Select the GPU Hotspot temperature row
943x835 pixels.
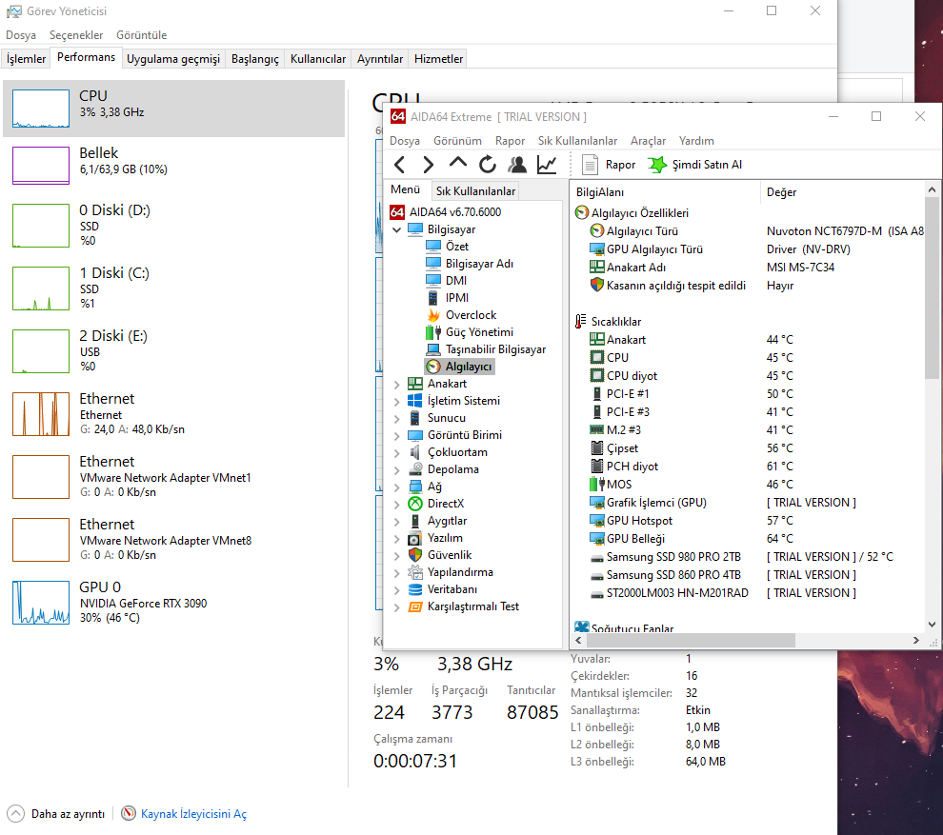coord(748,521)
